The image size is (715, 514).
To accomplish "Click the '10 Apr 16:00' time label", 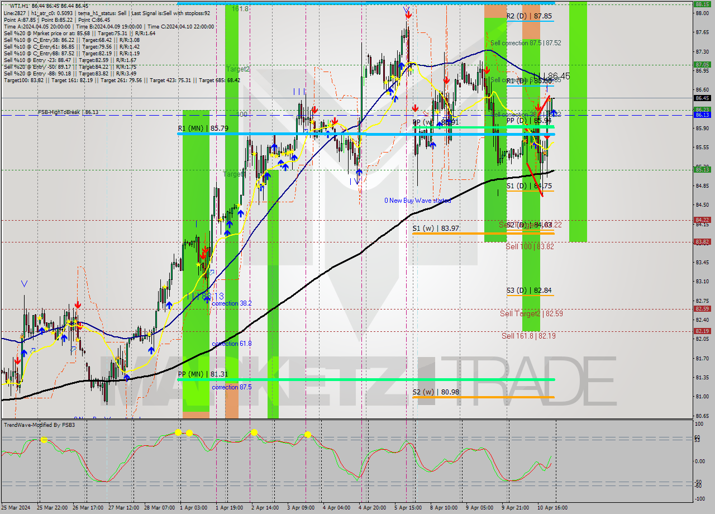I will click(x=552, y=507).
